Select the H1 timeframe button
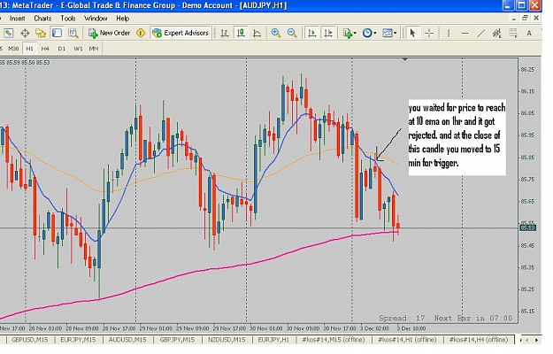553x354 pixels. 29,49
